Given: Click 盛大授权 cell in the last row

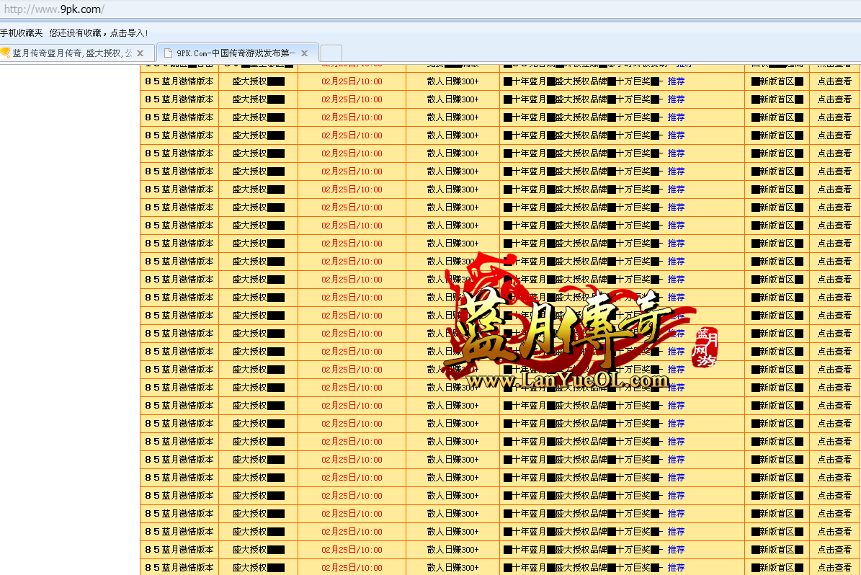Looking at the screenshot, I should (x=249, y=567).
